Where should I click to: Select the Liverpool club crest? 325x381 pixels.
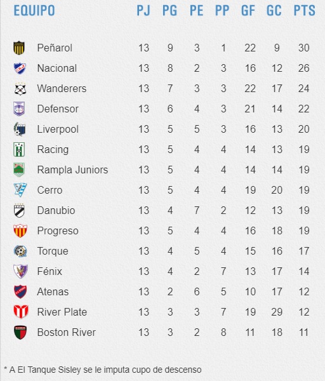[x=20, y=129]
